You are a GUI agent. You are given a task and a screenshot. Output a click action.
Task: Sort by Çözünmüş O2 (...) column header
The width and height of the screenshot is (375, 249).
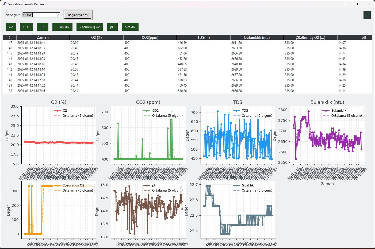[311, 37]
